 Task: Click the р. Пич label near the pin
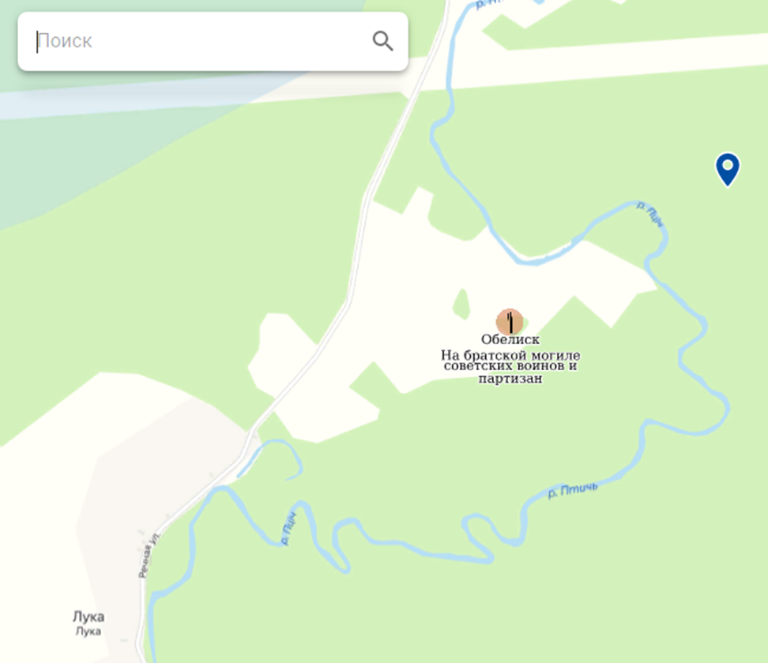(x=650, y=214)
